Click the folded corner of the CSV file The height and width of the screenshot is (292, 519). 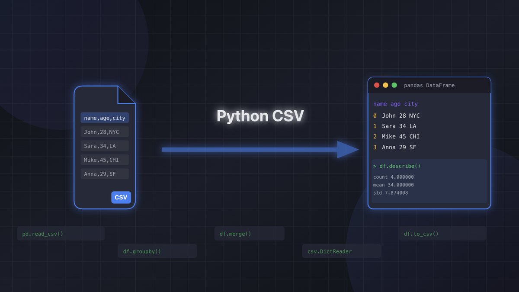127,95
